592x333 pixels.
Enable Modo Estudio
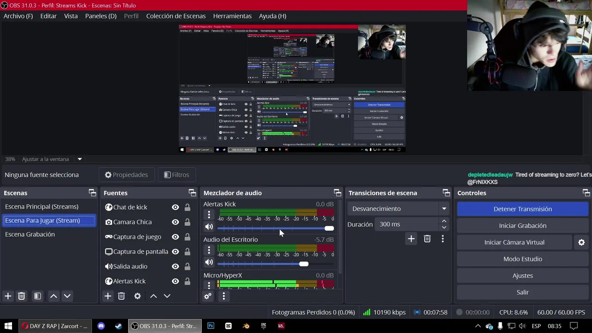523,259
